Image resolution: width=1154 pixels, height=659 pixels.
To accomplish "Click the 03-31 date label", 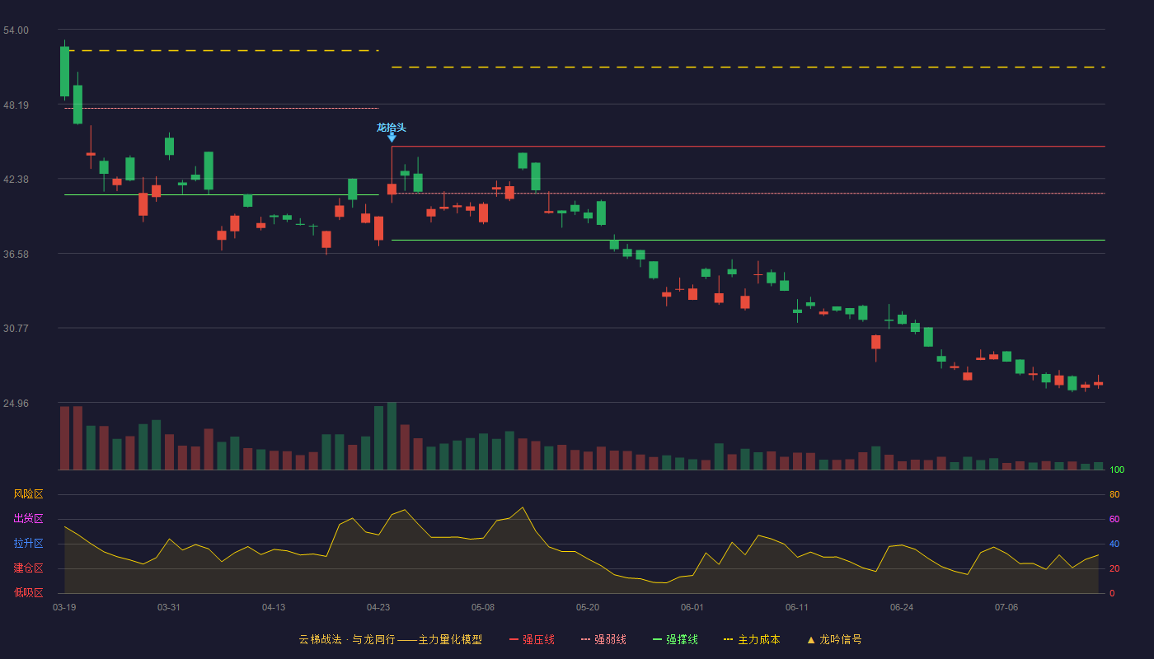I will point(169,607).
